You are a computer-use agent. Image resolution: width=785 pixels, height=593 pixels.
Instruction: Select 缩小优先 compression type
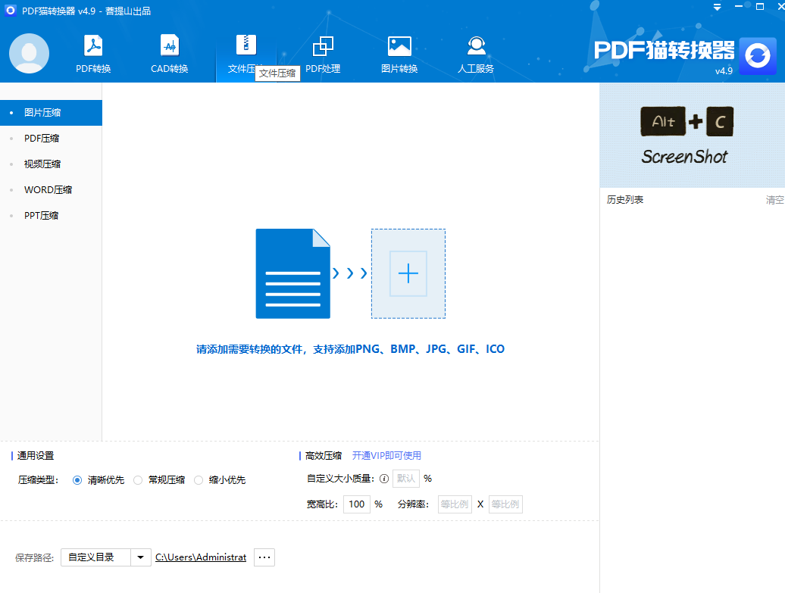[x=199, y=480]
